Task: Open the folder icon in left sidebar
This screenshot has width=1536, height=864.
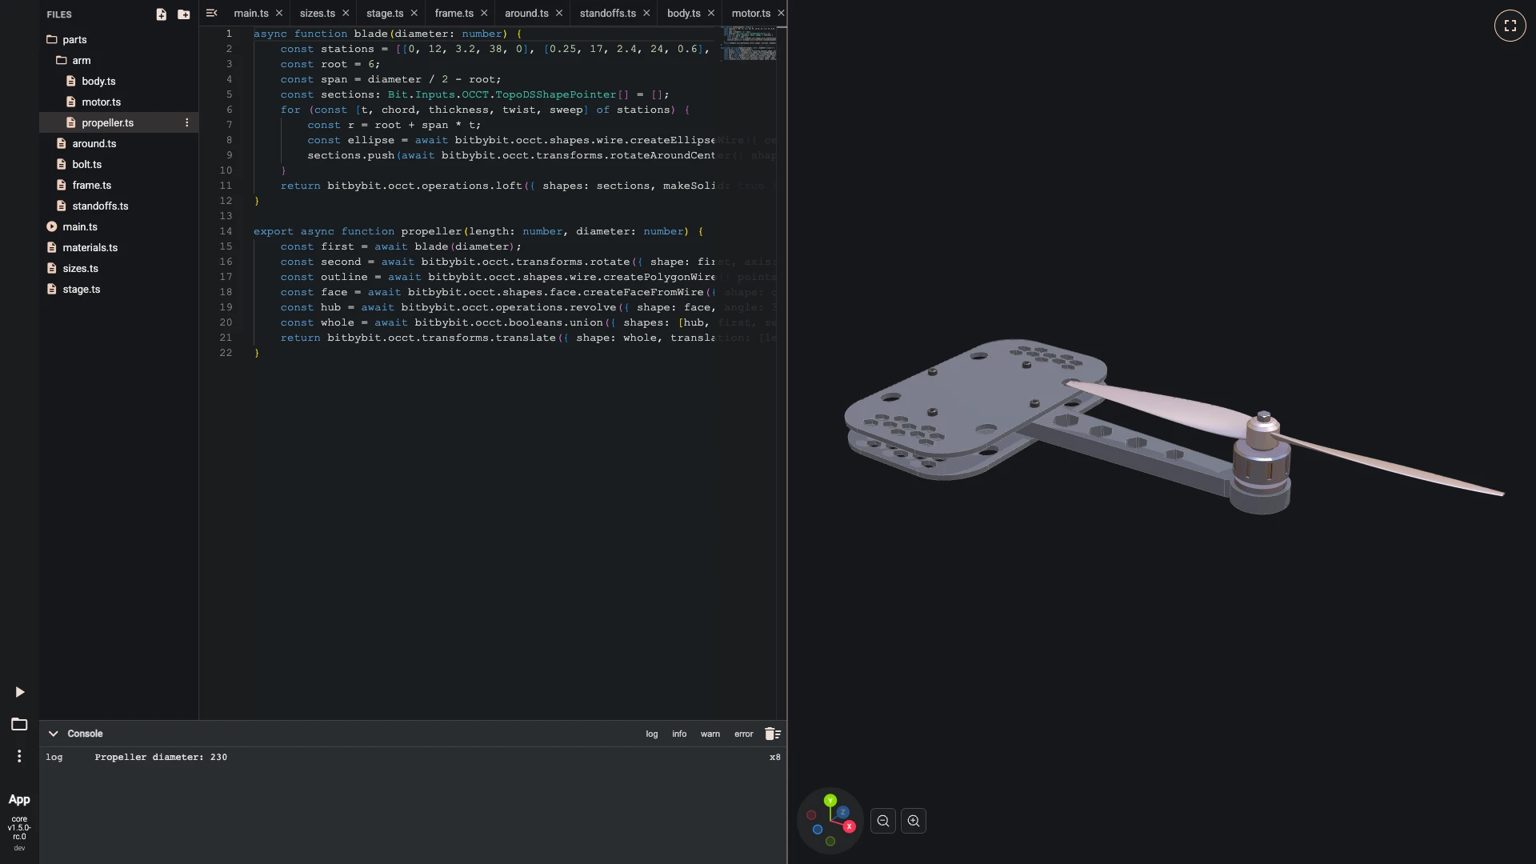Action: coord(19,724)
